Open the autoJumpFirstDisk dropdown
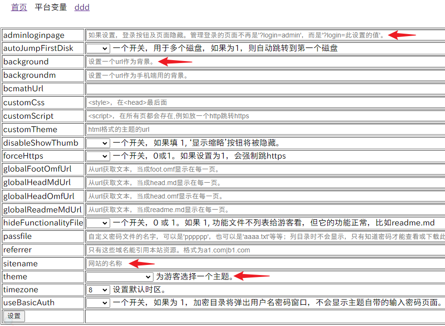Image resolution: width=445 pixels, height=326 pixels. tap(98, 48)
